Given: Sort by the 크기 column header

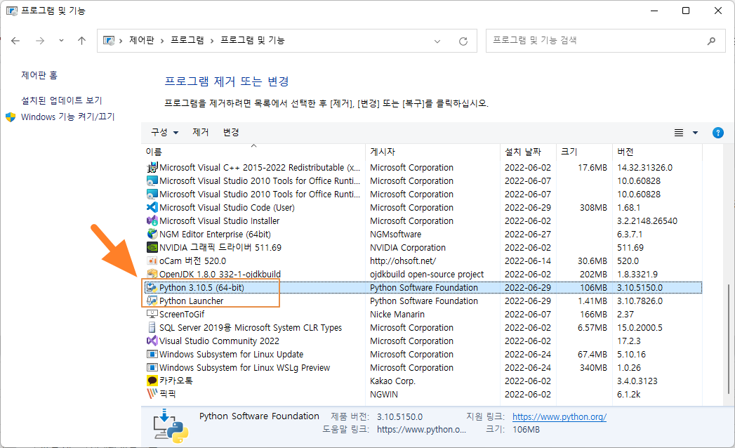Looking at the screenshot, I should pos(585,152).
